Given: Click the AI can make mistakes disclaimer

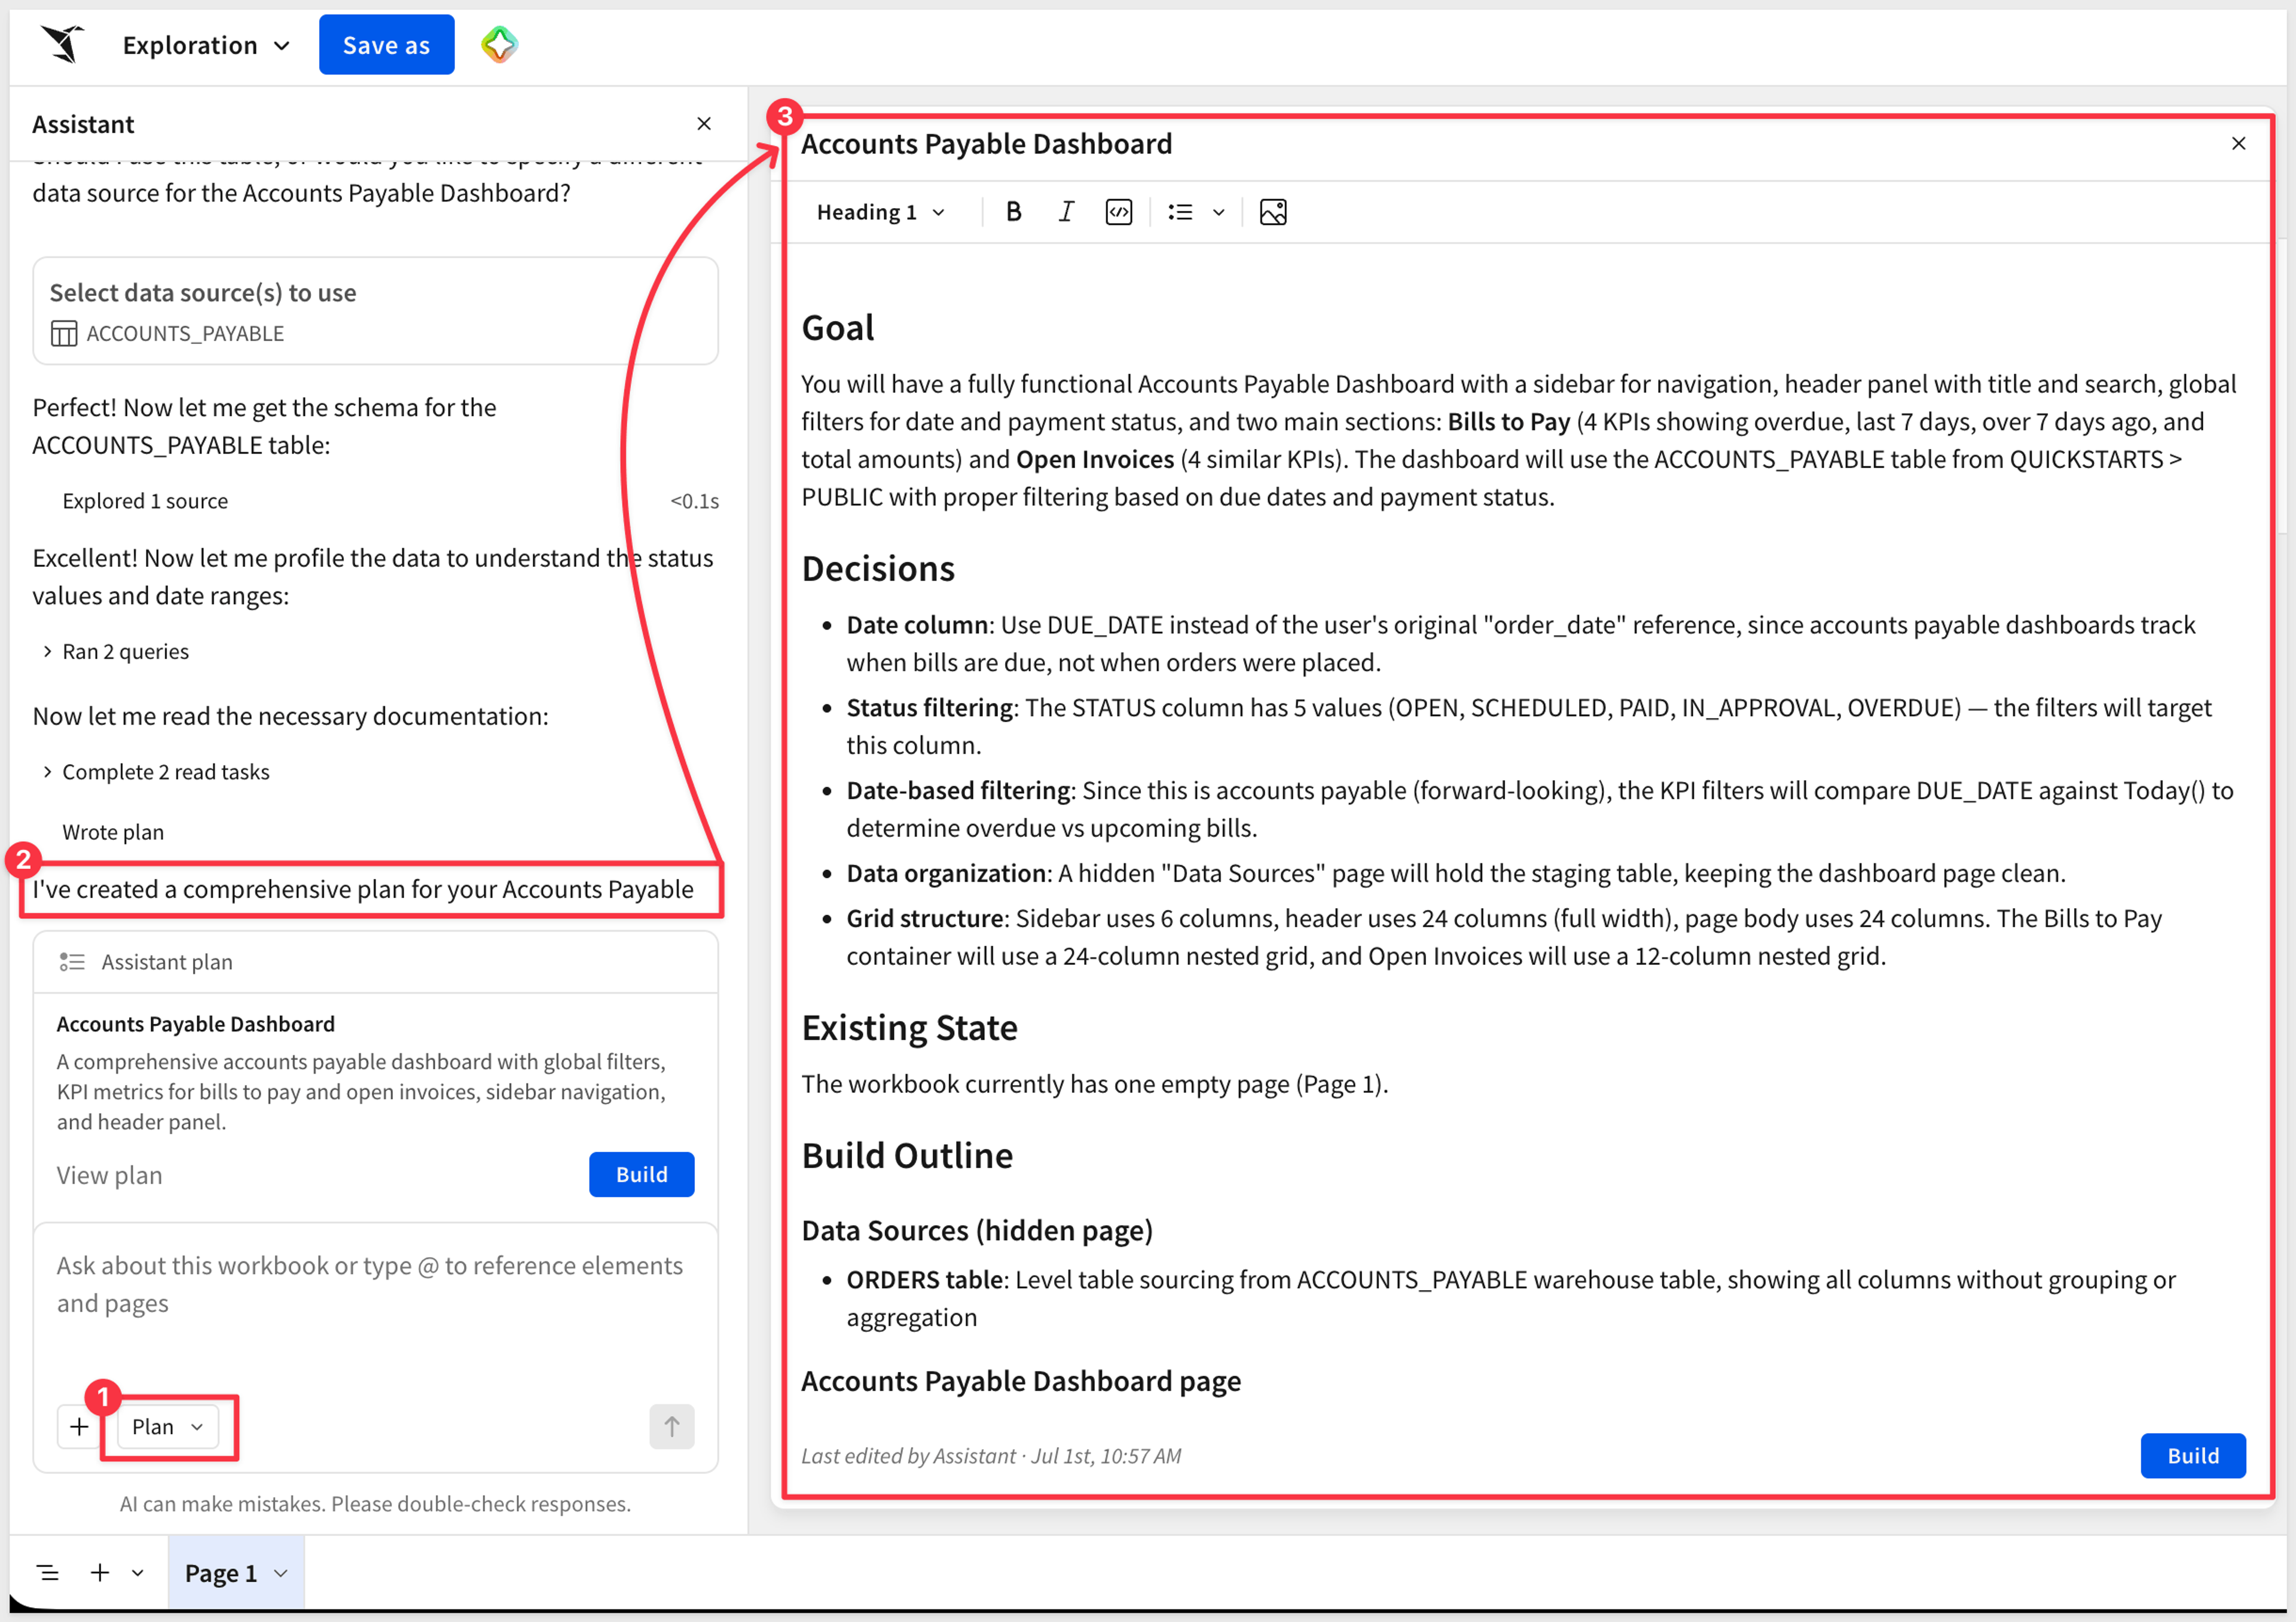Looking at the screenshot, I should (375, 1504).
